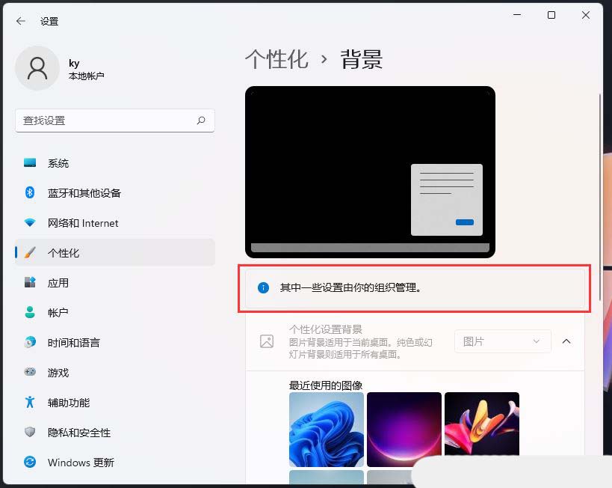Click the Accounts person icon
Screen dimensions: 612x488
coord(30,313)
